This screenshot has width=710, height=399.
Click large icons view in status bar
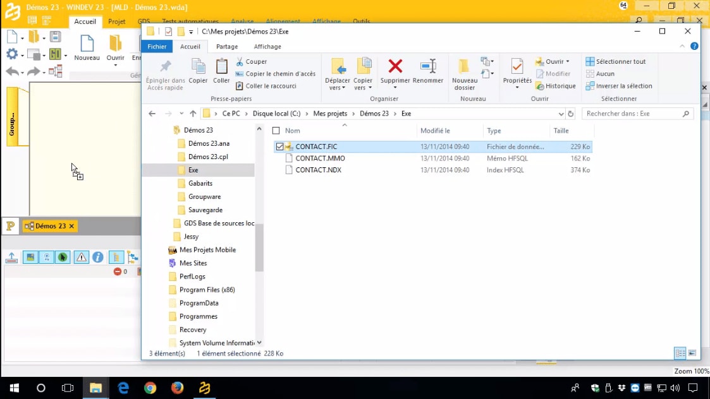click(692, 354)
